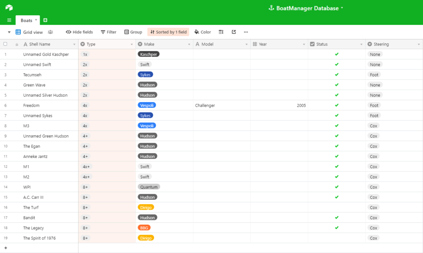Open the row height icon
The width and height of the screenshot is (423, 253).
tap(221, 32)
